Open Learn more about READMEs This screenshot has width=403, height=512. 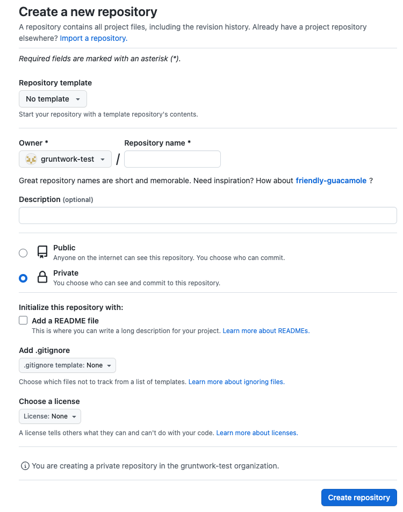click(x=265, y=331)
